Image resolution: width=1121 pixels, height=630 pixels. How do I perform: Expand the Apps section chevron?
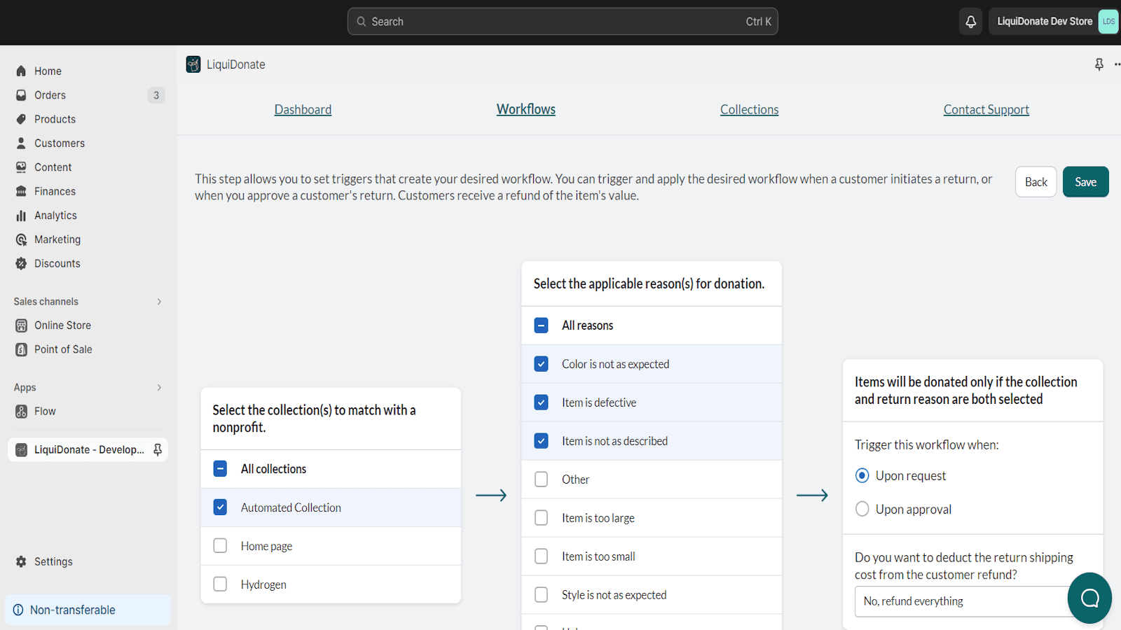(159, 387)
